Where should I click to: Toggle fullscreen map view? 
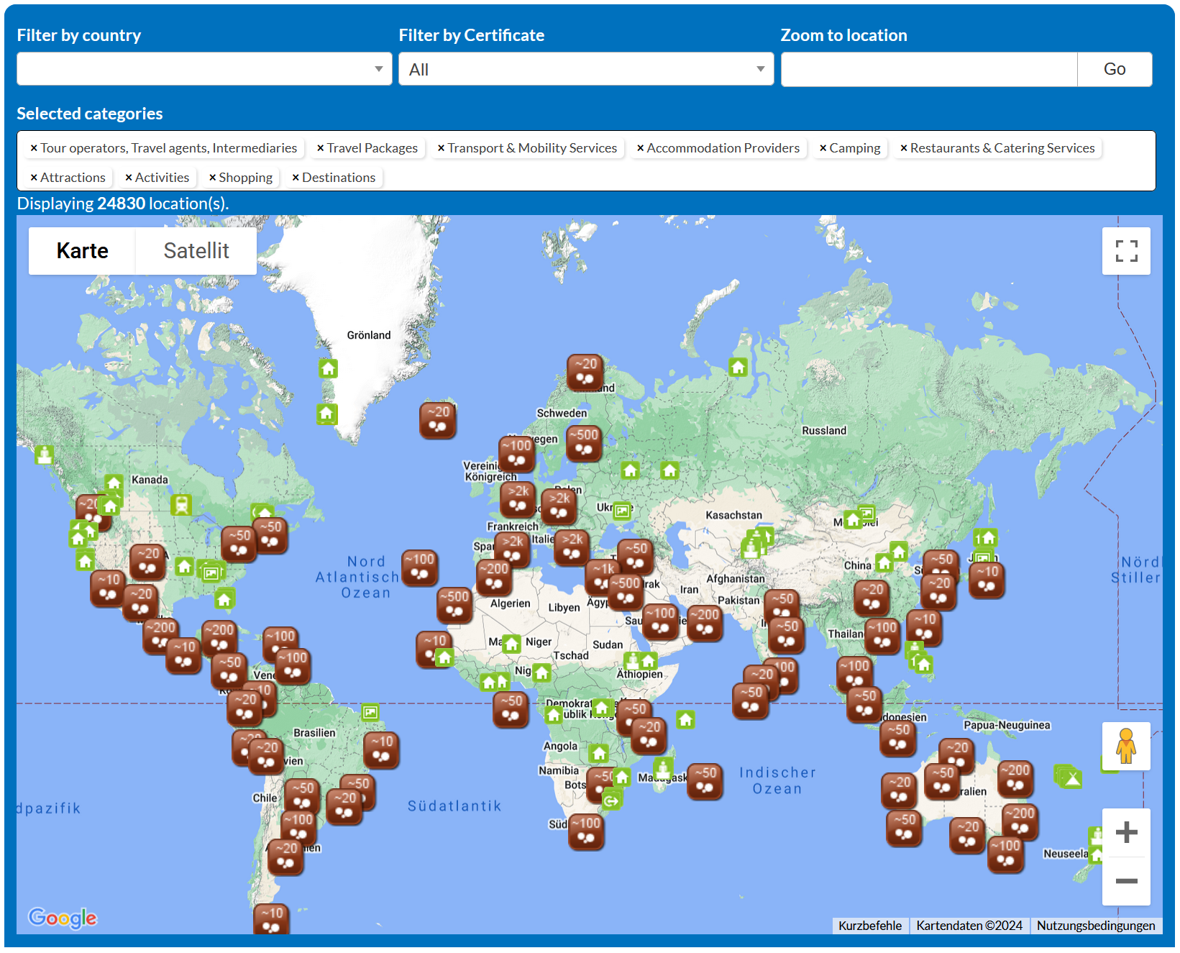pos(1125,251)
